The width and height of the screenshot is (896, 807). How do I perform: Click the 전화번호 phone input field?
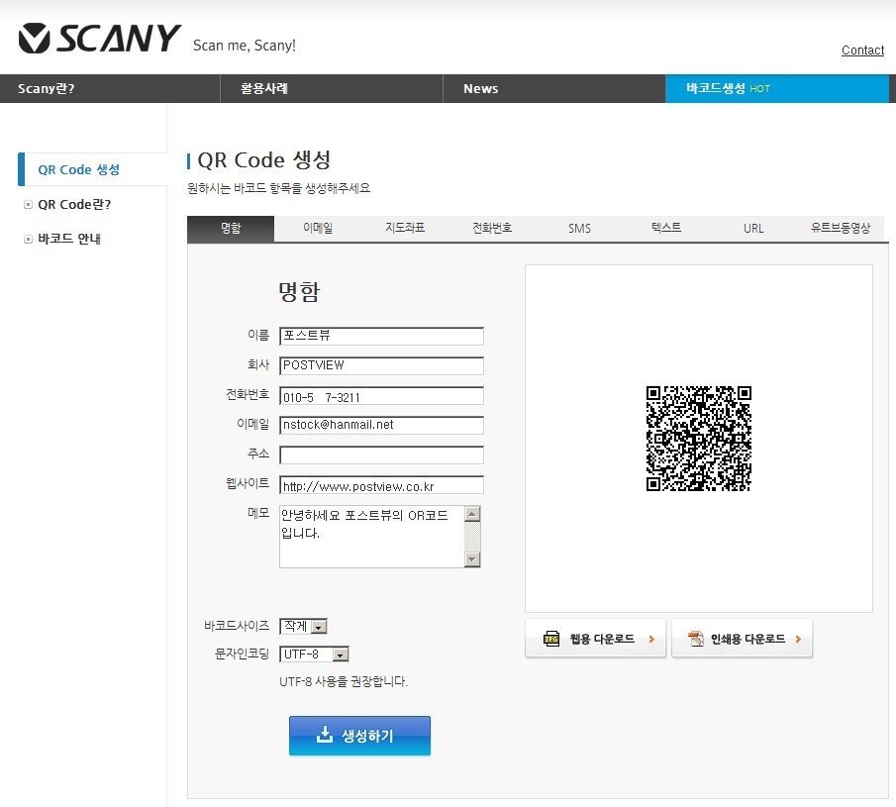[382, 396]
